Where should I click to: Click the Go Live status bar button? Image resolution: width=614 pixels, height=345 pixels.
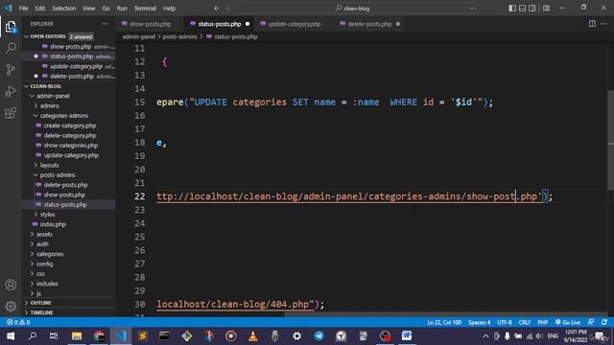(x=568, y=322)
